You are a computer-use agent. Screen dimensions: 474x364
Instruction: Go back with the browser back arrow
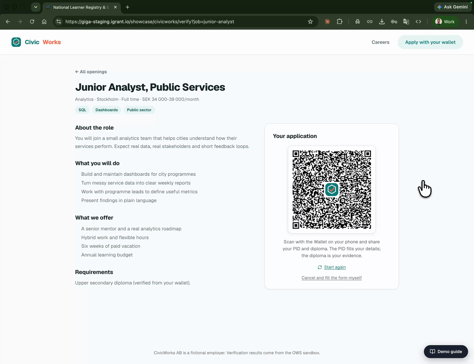[x=8, y=22]
